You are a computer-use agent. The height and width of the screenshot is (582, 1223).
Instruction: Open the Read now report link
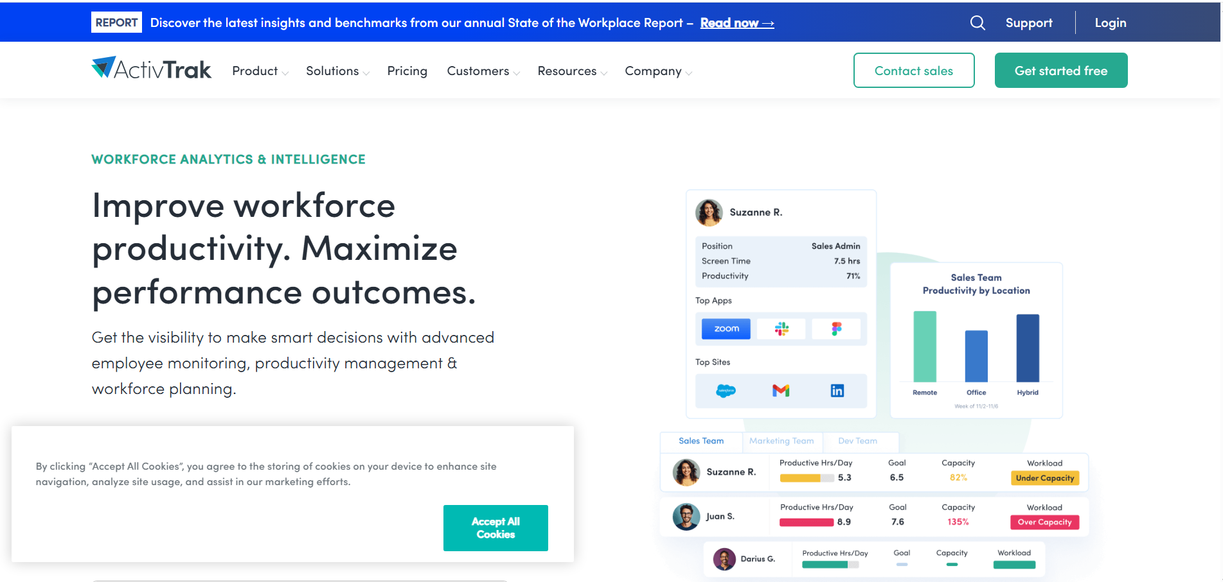(736, 23)
